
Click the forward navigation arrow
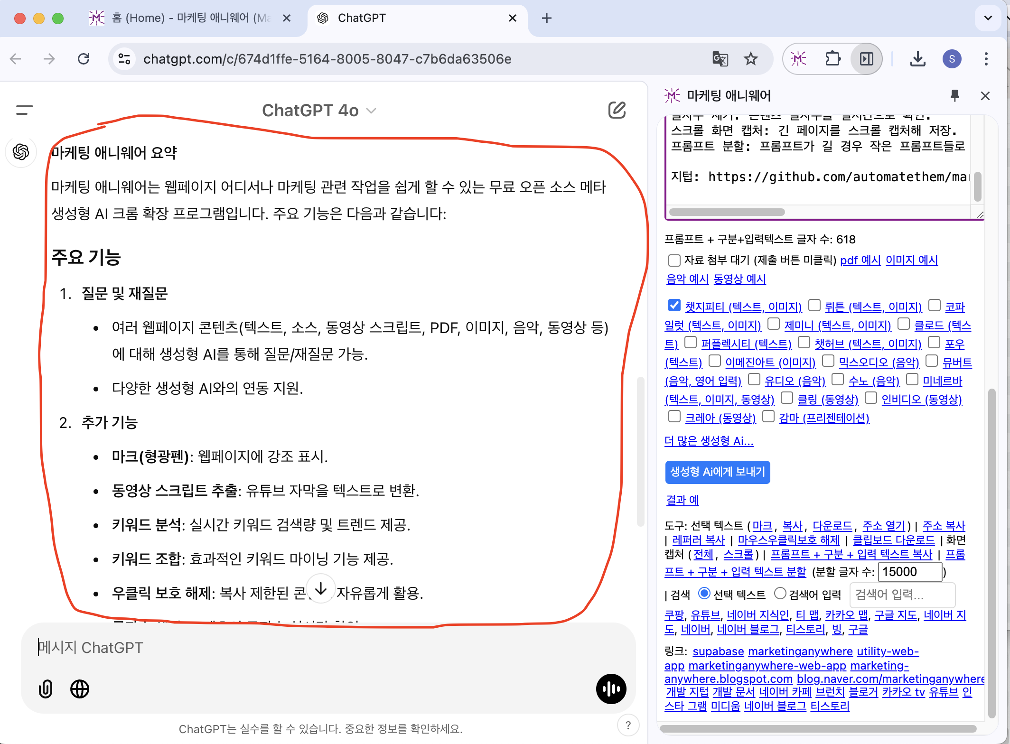49,59
